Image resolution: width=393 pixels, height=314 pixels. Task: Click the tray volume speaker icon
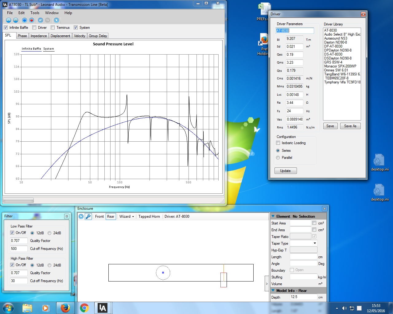coord(344,308)
